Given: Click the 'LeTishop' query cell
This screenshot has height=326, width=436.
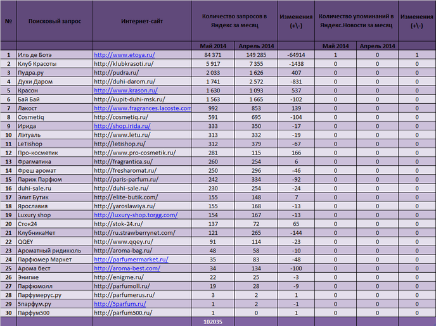Looking at the screenshot, I should tap(54, 144).
